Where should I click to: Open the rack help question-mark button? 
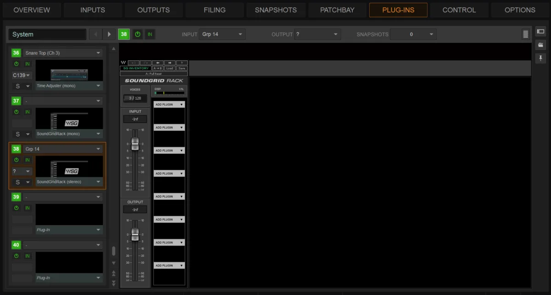(x=182, y=62)
